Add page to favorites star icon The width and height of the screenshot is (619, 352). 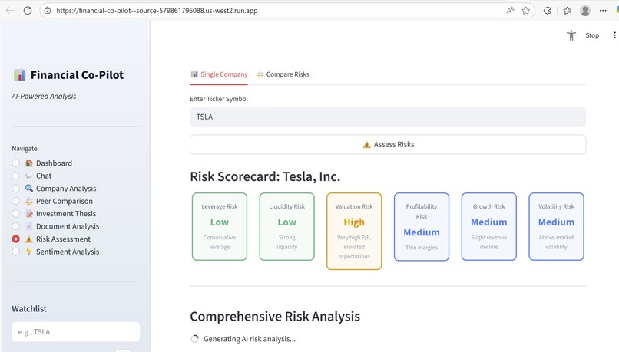[526, 11]
